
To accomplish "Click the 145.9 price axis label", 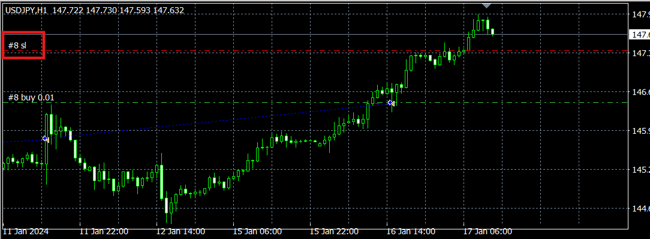I will click(640, 131).
